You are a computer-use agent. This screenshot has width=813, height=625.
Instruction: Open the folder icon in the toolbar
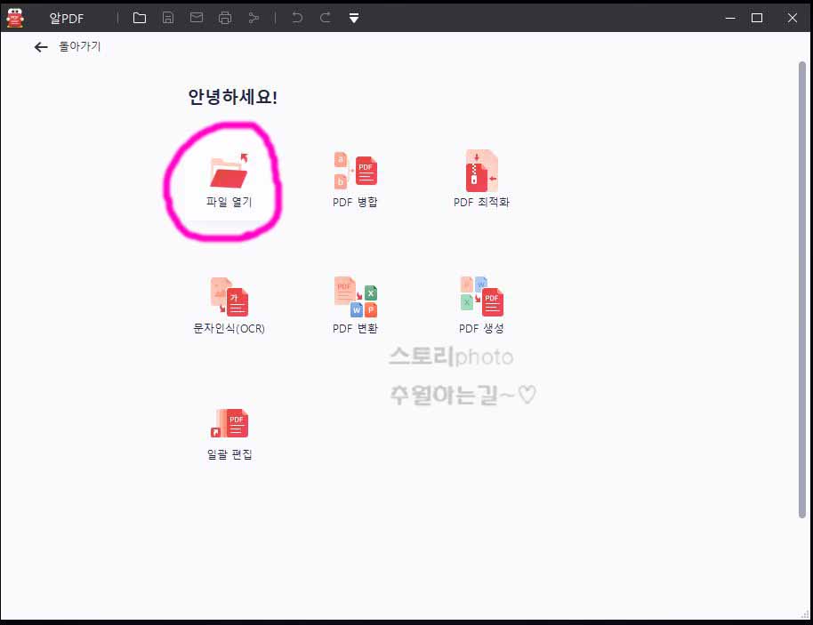pos(139,17)
